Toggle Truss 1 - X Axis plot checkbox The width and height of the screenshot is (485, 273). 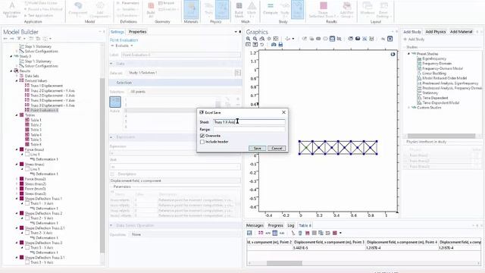27,203
